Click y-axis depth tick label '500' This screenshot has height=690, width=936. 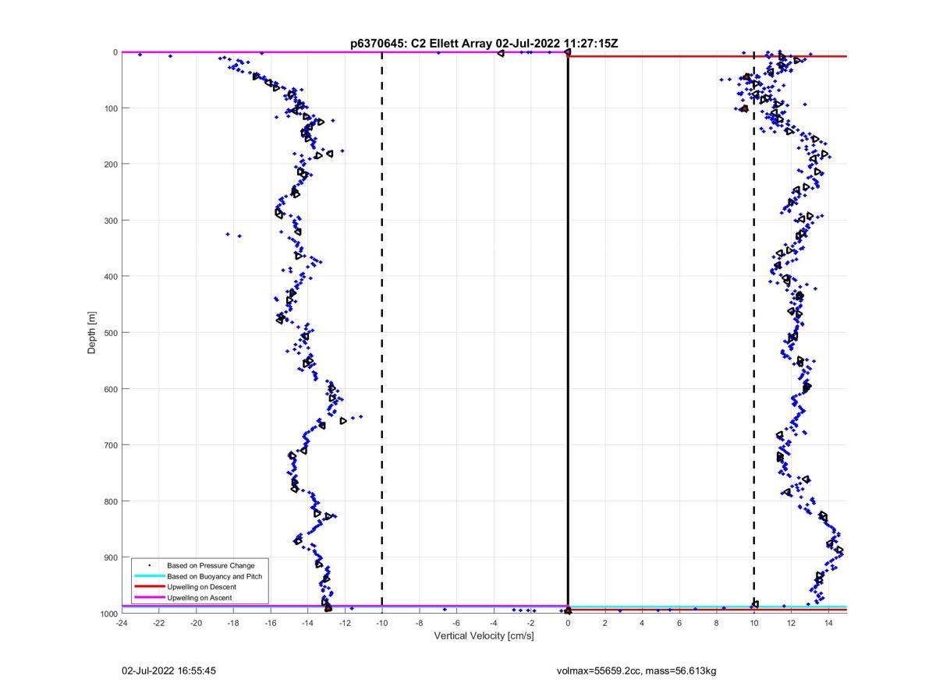point(110,333)
